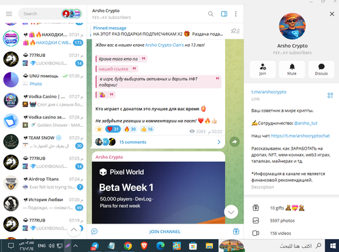Open the Pinned message banner

point(158,31)
